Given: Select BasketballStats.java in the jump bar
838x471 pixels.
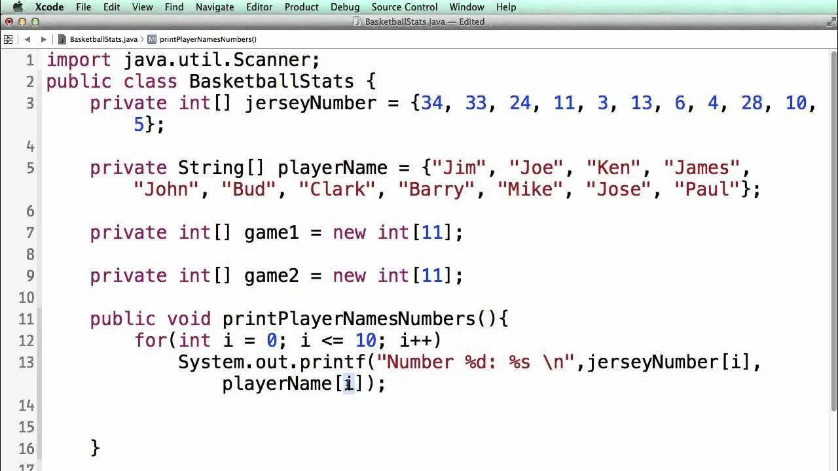Looking at the screenshot, I should click(x=103, y=39).
